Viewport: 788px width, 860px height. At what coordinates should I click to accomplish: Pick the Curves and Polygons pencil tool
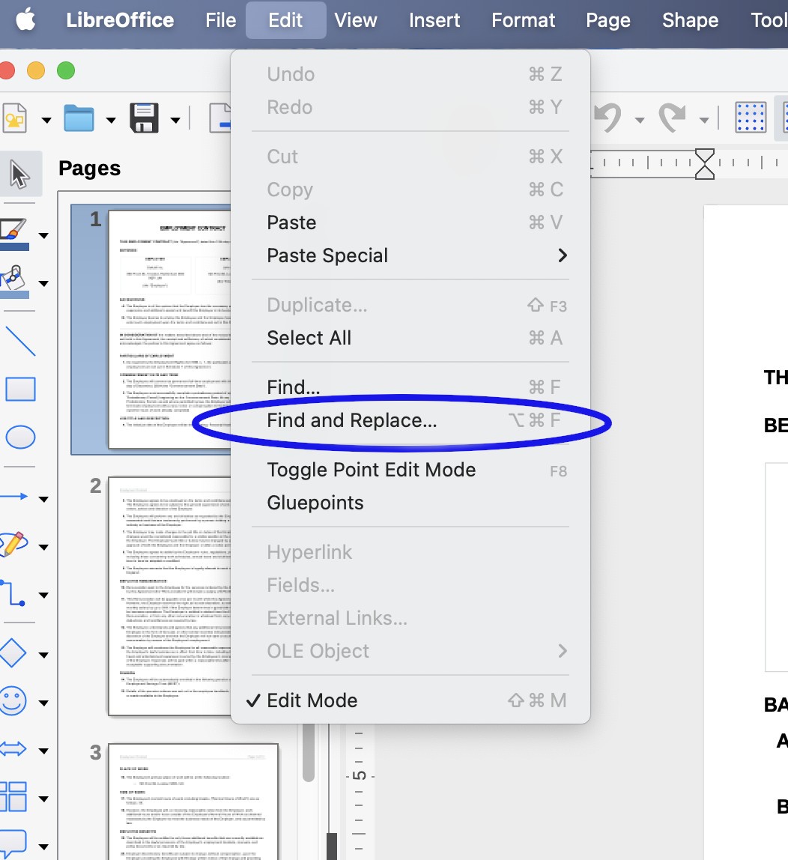13,545
